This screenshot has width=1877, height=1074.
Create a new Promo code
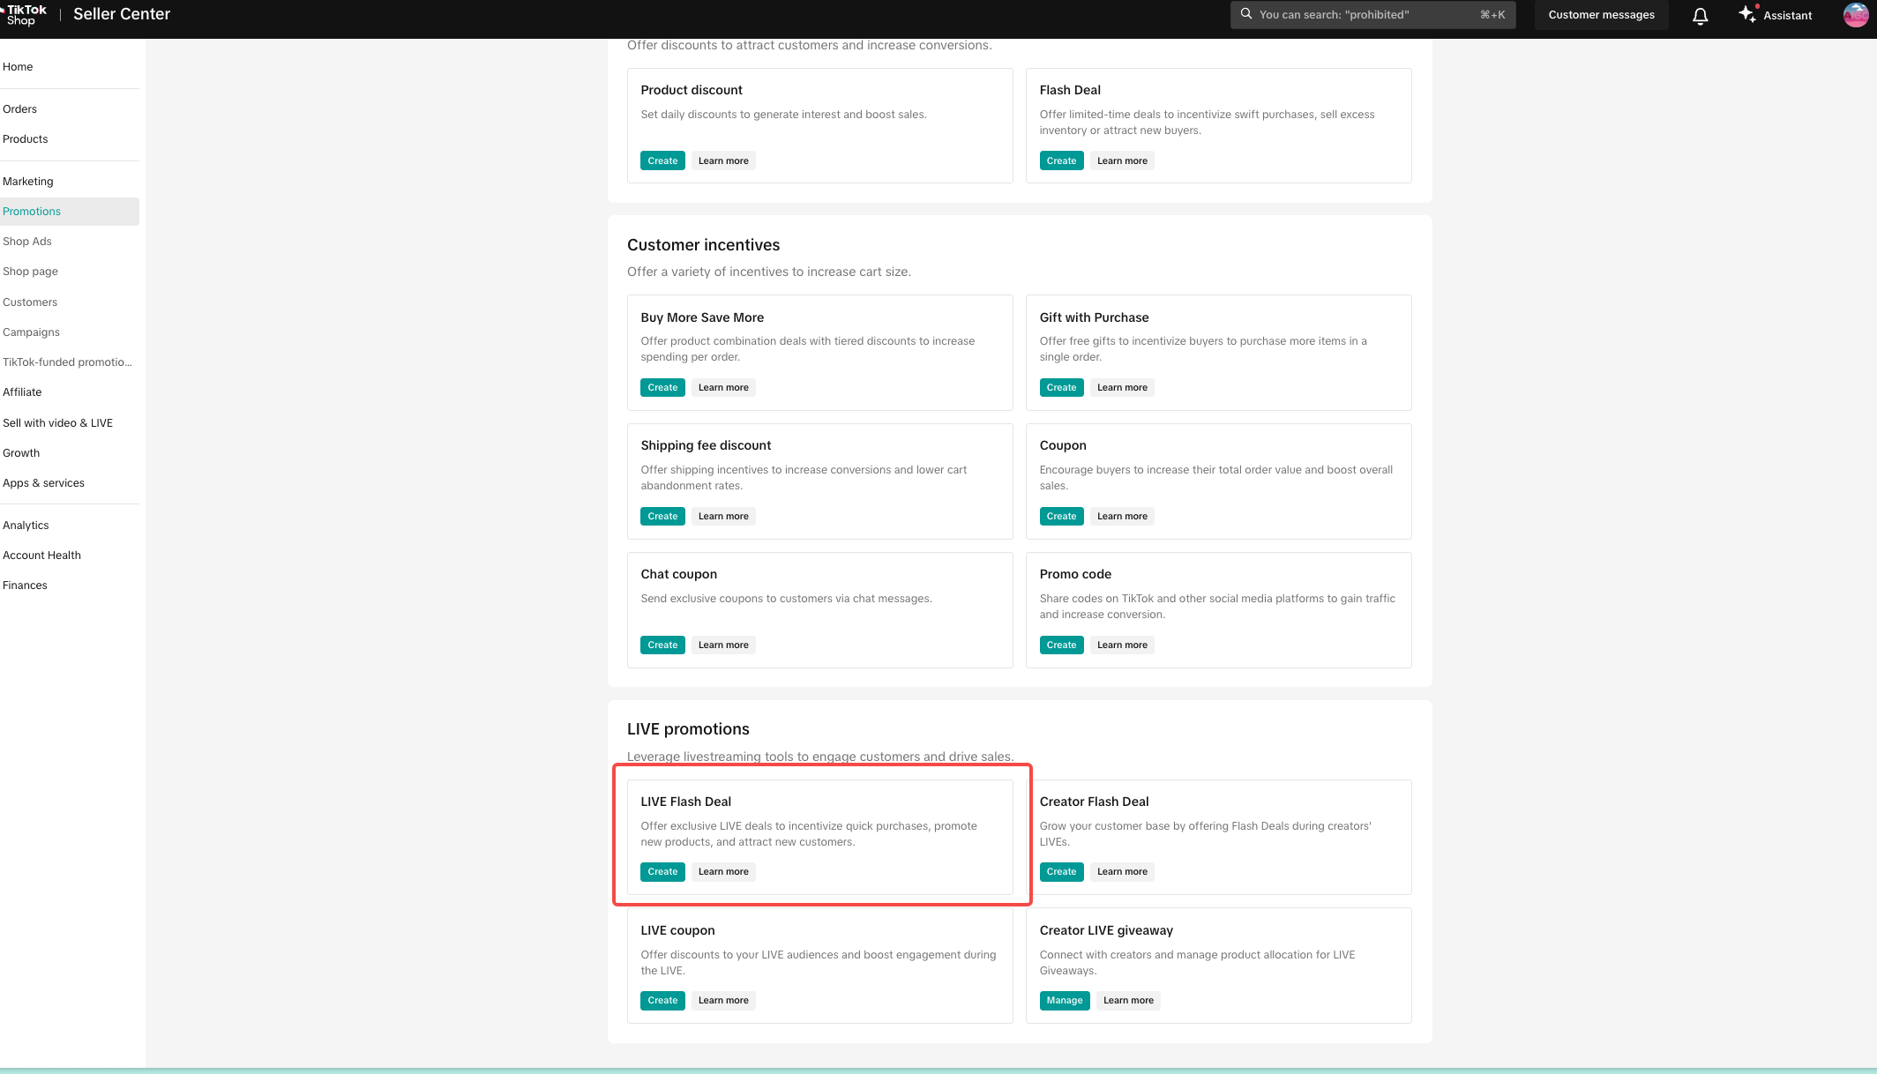(x=1061, y=645)
